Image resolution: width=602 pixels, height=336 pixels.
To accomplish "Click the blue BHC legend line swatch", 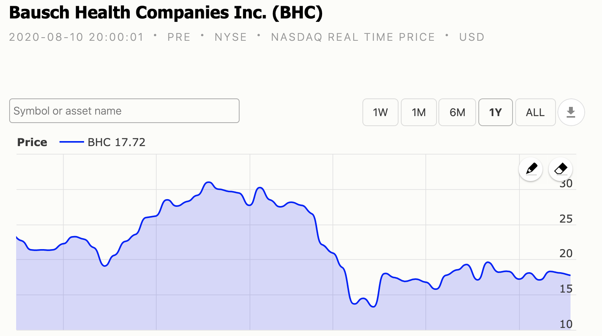I will [71, 142].
